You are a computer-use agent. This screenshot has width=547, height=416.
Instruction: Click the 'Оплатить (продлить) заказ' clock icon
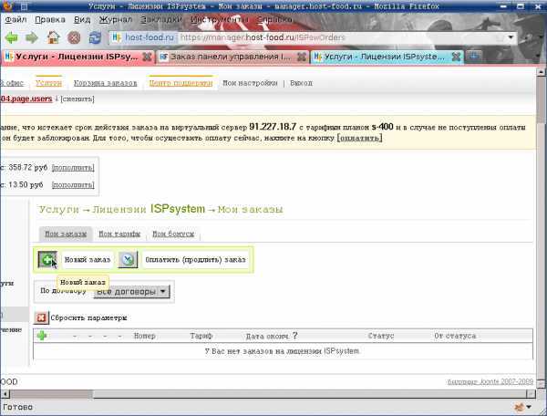(x=129, y=260)
